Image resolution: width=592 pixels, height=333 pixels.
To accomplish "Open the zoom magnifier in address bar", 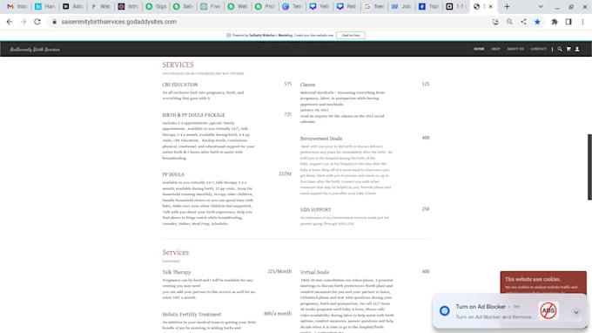I will [509, 22].
